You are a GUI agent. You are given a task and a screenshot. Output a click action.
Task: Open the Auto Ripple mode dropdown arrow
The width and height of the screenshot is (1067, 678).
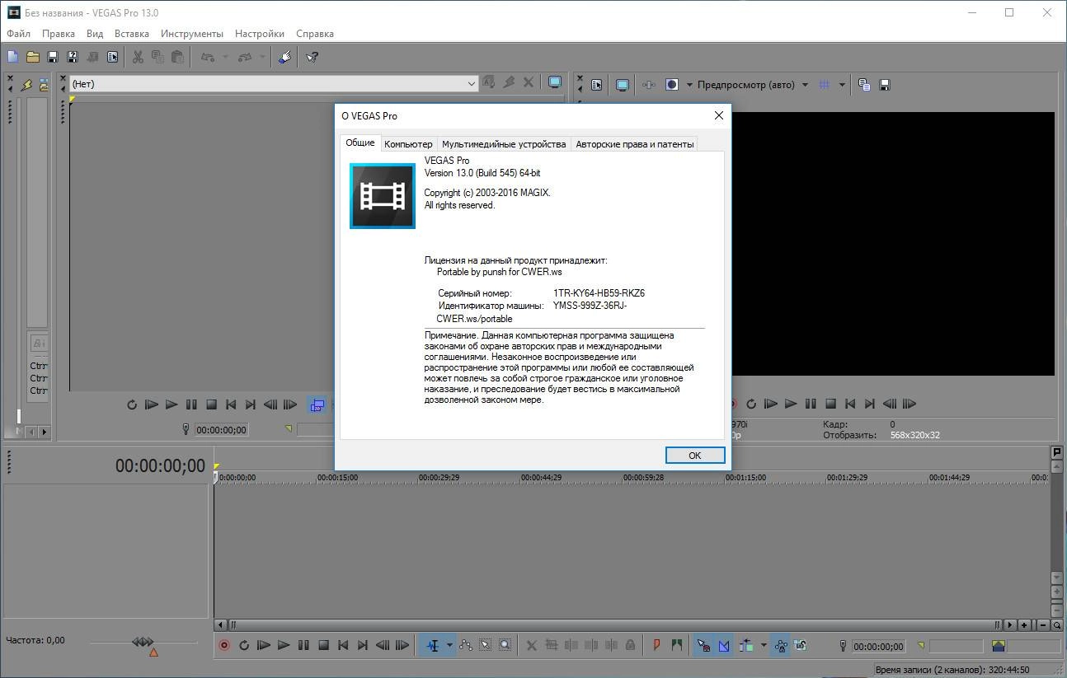(764, 646)
